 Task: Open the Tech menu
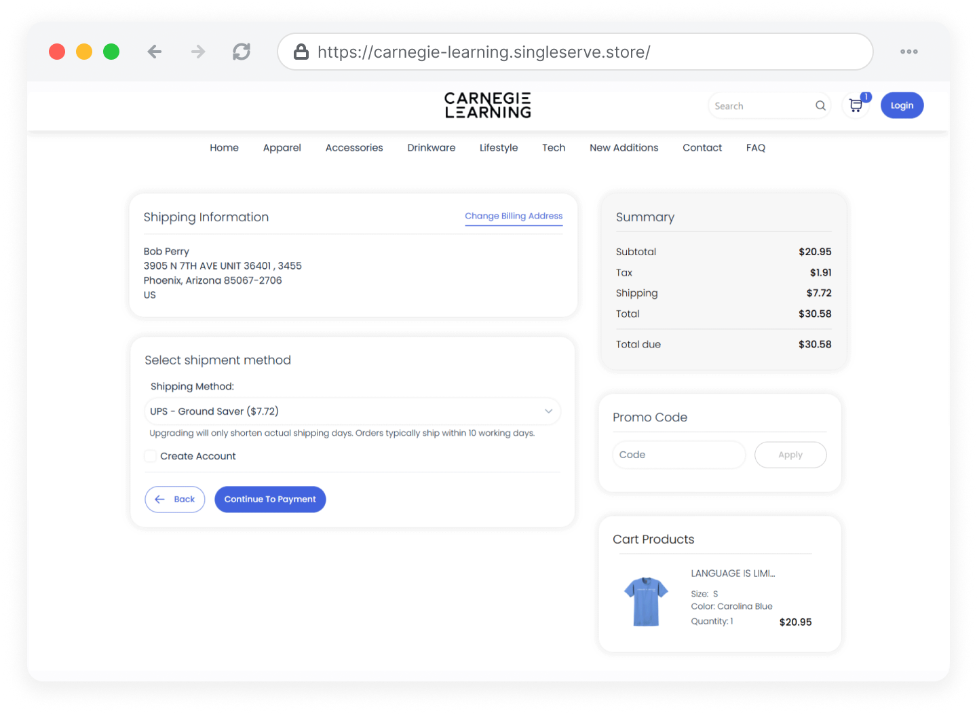click(554, 148)
